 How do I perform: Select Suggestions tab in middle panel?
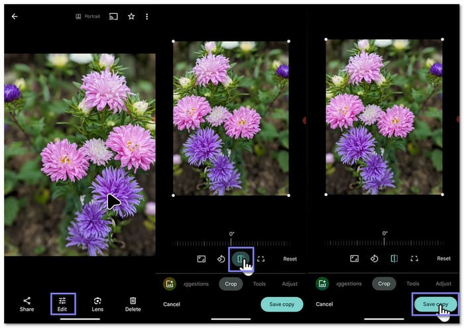196,284
